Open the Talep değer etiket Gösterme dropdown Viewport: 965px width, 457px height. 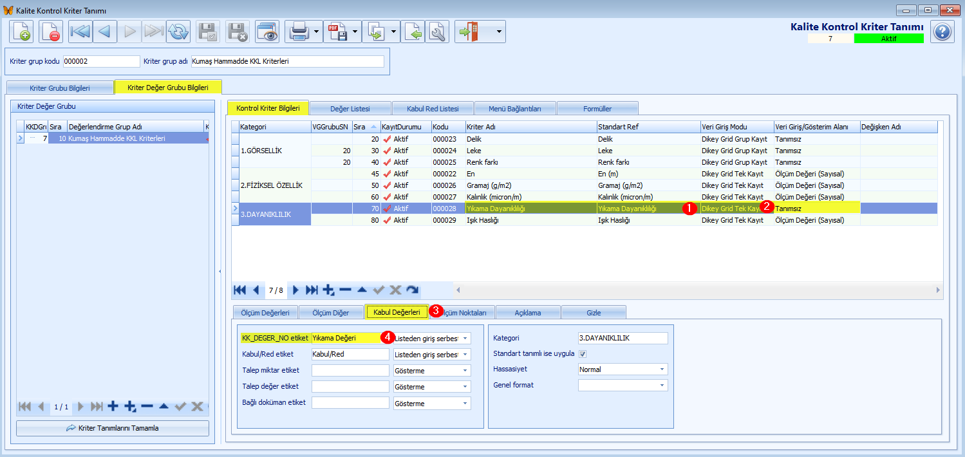[465, 387]
